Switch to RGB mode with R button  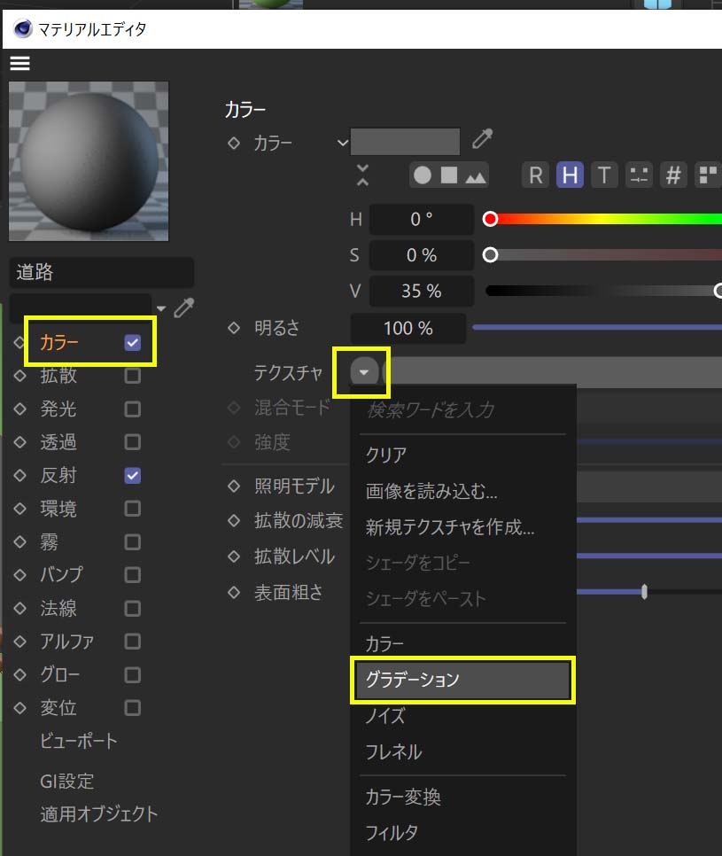pyautogui.click(x=535, y=175)
